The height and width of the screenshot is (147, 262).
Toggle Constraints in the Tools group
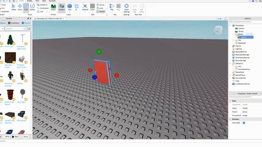pos(43,8)
